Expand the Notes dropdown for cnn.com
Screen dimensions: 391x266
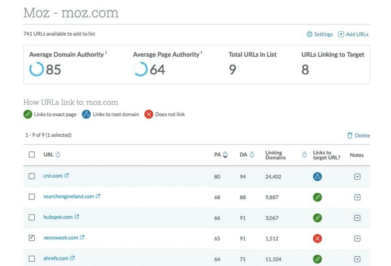357,177
